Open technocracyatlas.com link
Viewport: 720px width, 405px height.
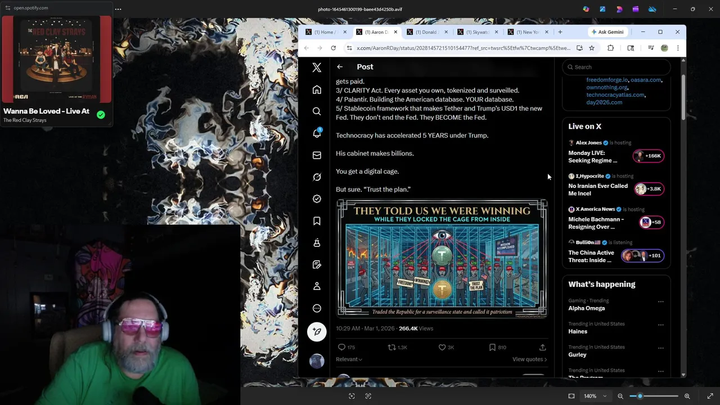click(x=615, y=94)
